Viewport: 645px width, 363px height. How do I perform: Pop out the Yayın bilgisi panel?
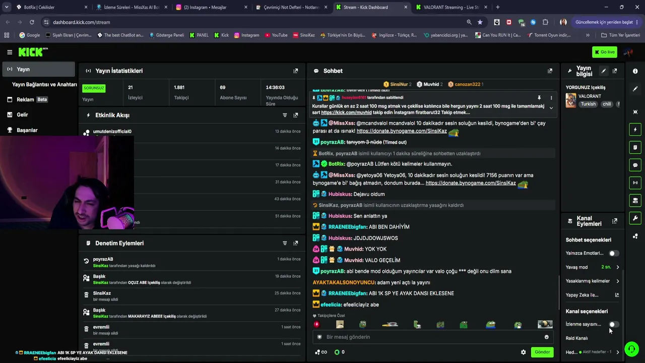pos(615,71)
